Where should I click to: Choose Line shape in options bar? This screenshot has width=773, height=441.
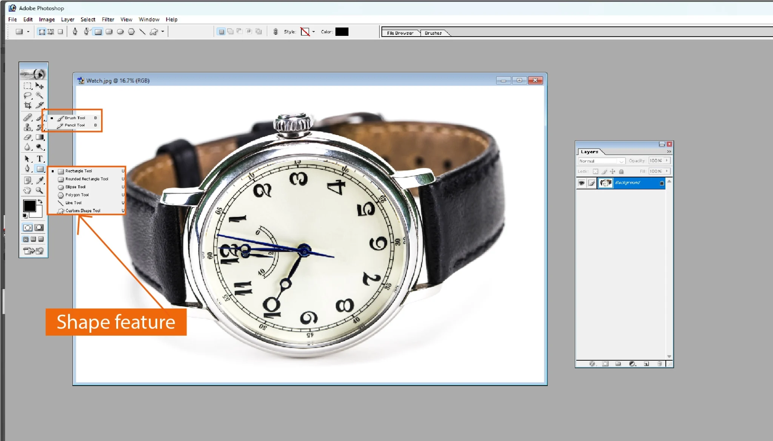142,32
